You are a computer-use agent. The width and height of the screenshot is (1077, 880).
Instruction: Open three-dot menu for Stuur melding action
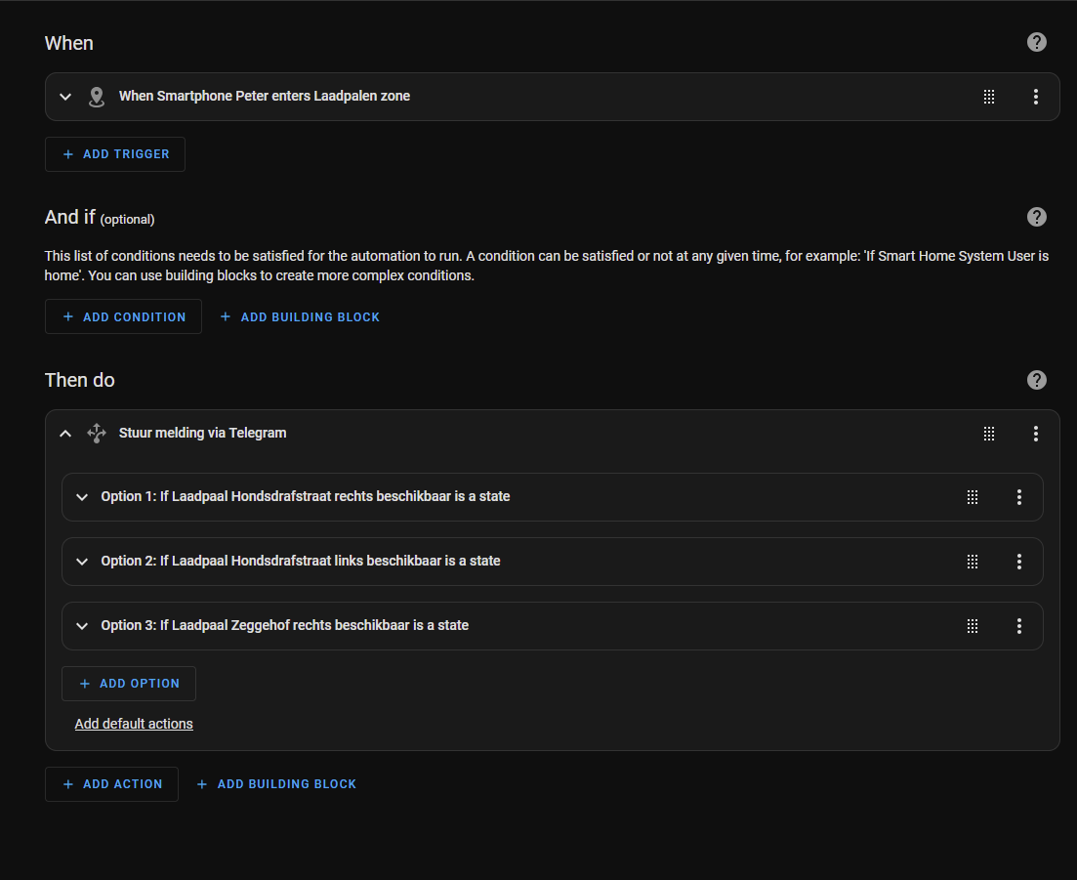tap(1036, 434)
